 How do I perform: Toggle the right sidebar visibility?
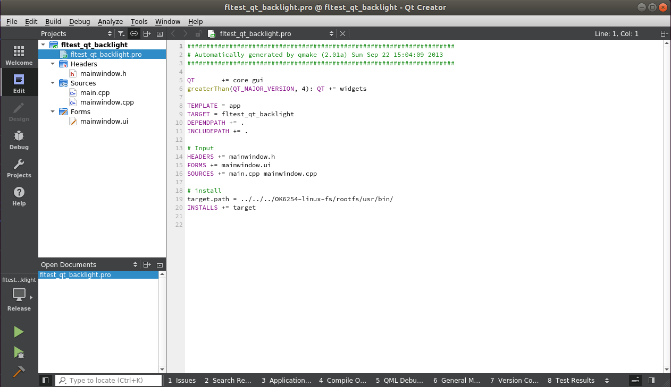click(652, 380)
